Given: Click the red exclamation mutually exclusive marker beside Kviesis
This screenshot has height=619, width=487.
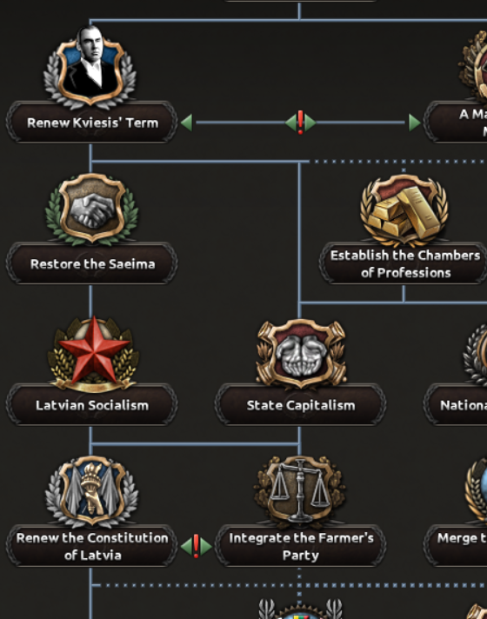Looking at the screenshot, I should click(x=300, y=123).
